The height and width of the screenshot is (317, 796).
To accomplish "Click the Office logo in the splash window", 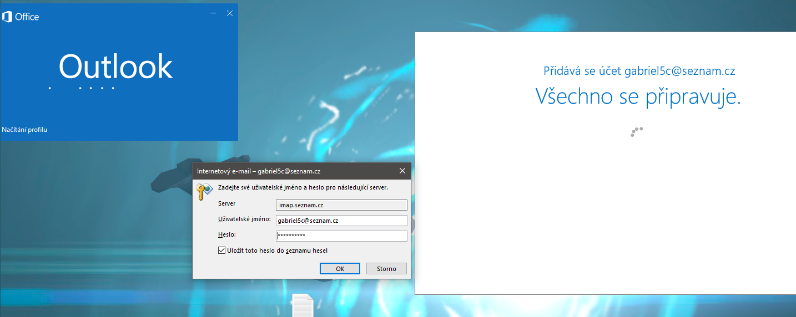I will pos(21,17).
